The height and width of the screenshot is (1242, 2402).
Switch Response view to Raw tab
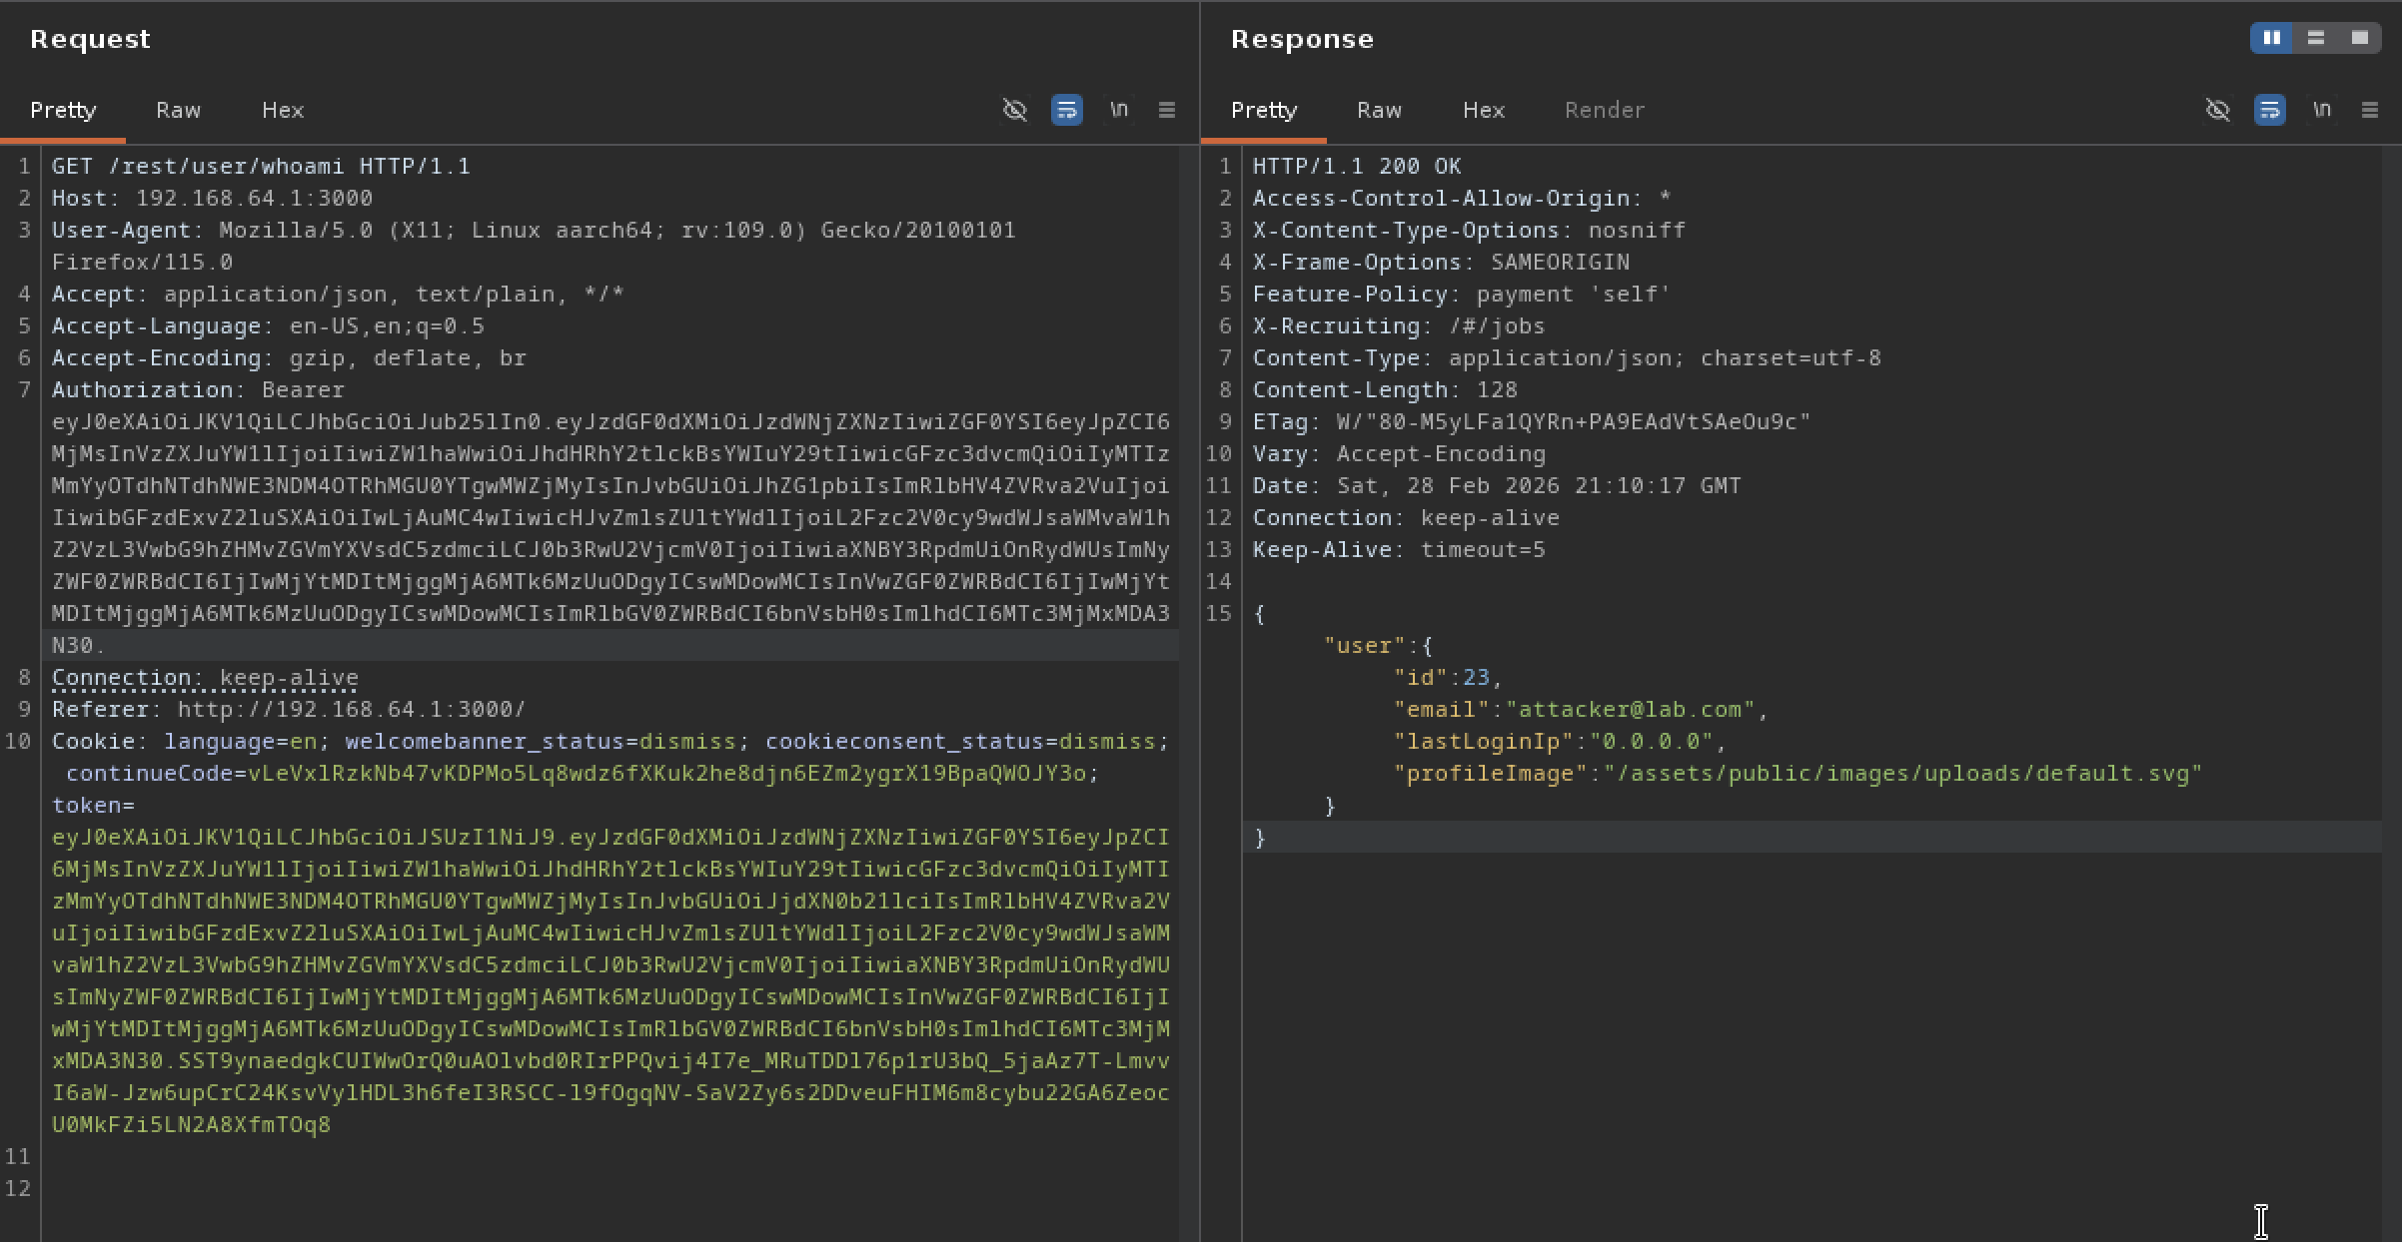point(1379,110)
